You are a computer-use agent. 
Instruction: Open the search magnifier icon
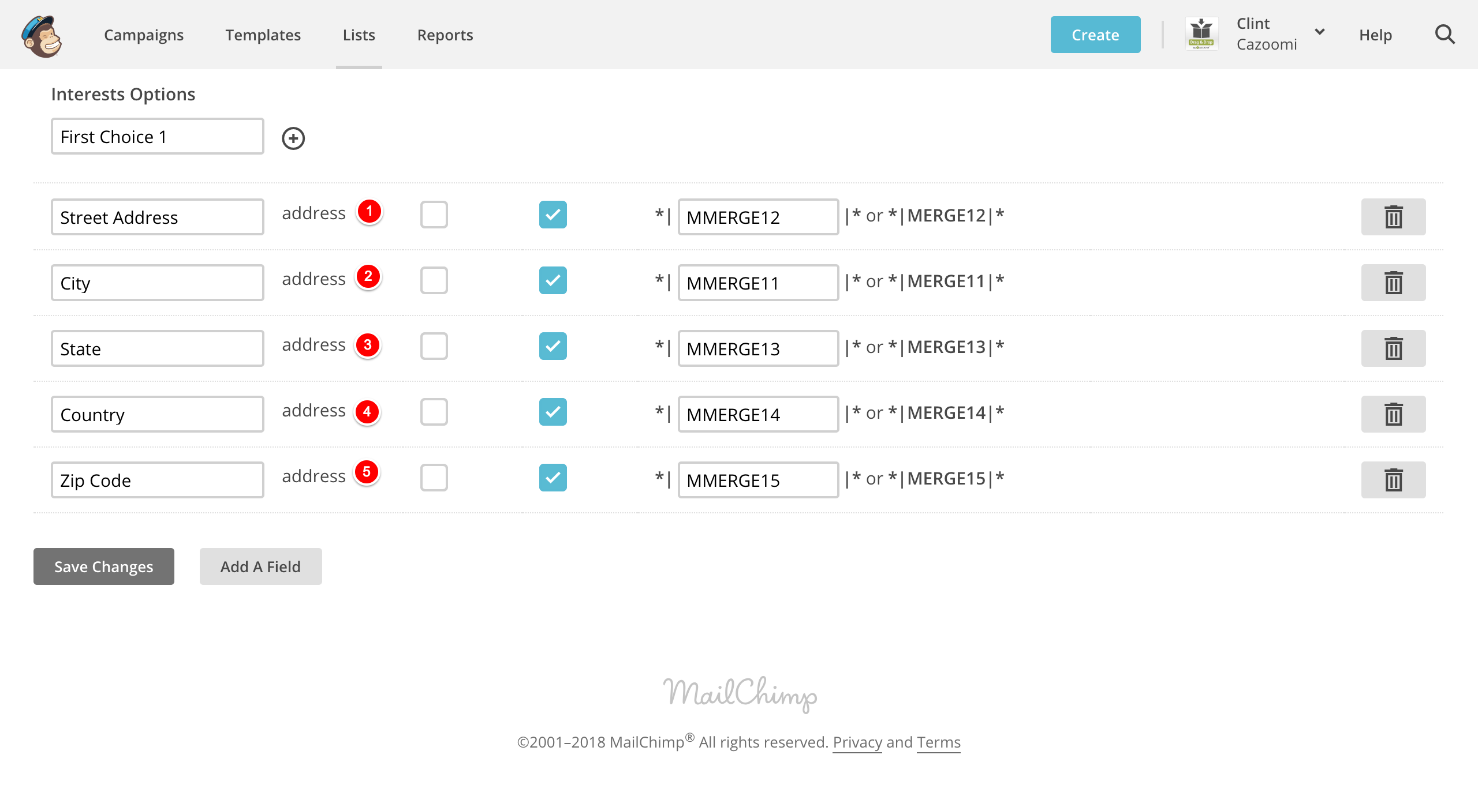1445,35
